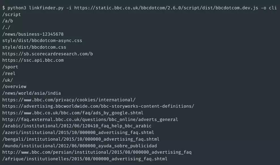The image size is (280, 165).
Task: Select the /arabic/institutional faq_help_bbc_arabic path
Action: (77, 126)
